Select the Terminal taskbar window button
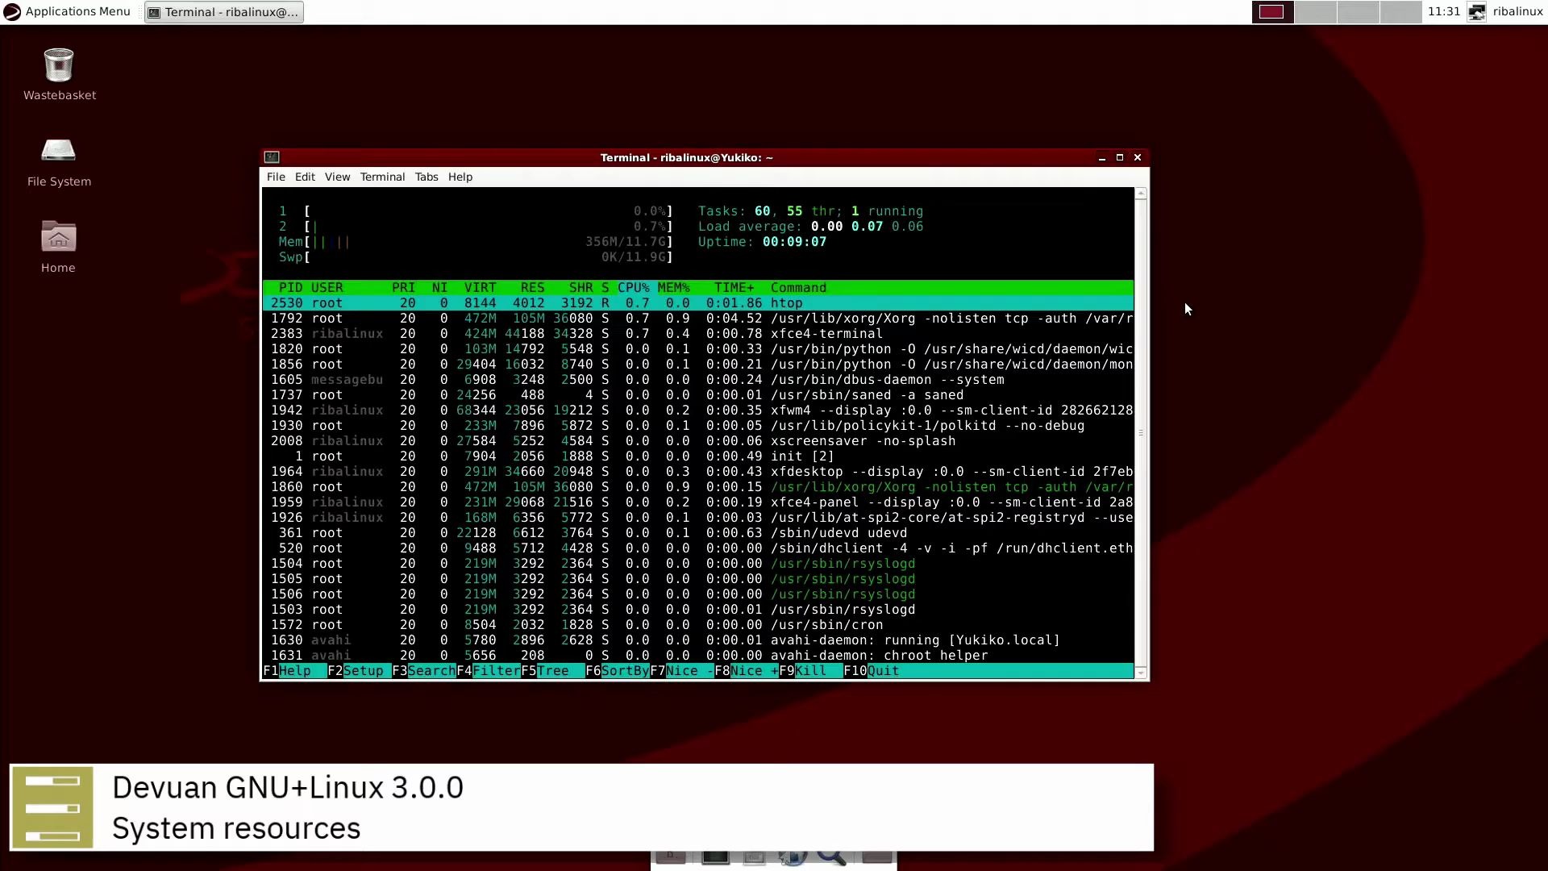 pos(224,12)
